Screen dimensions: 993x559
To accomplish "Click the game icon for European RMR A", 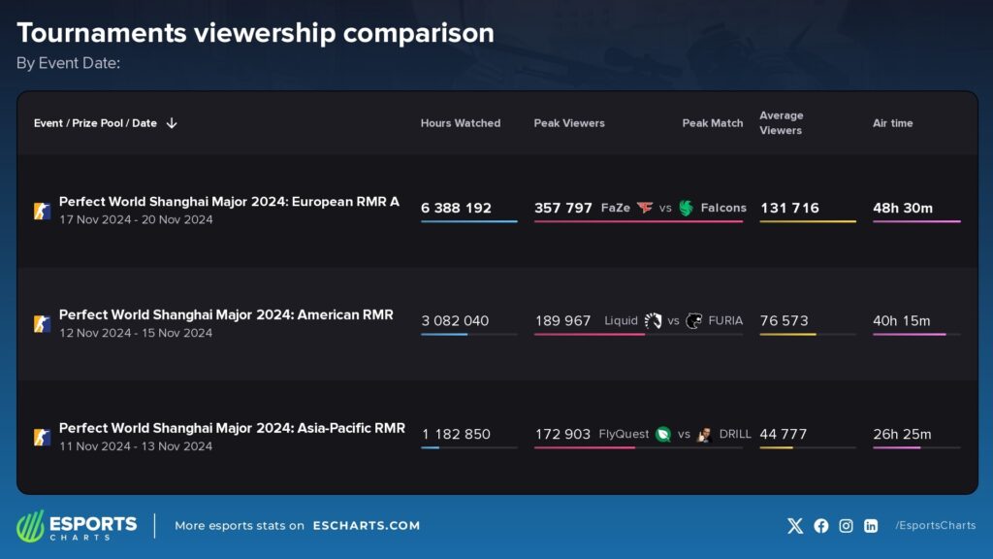I will 42,211.
